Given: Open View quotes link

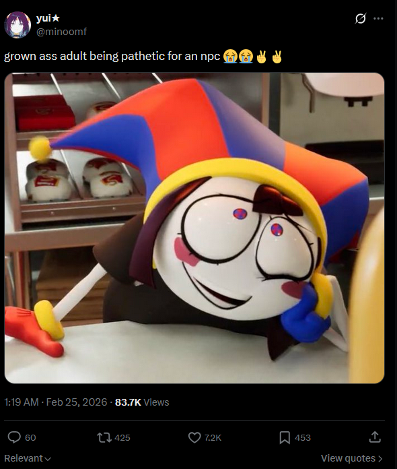Looking at the screenshot, I should click(352, 458).
